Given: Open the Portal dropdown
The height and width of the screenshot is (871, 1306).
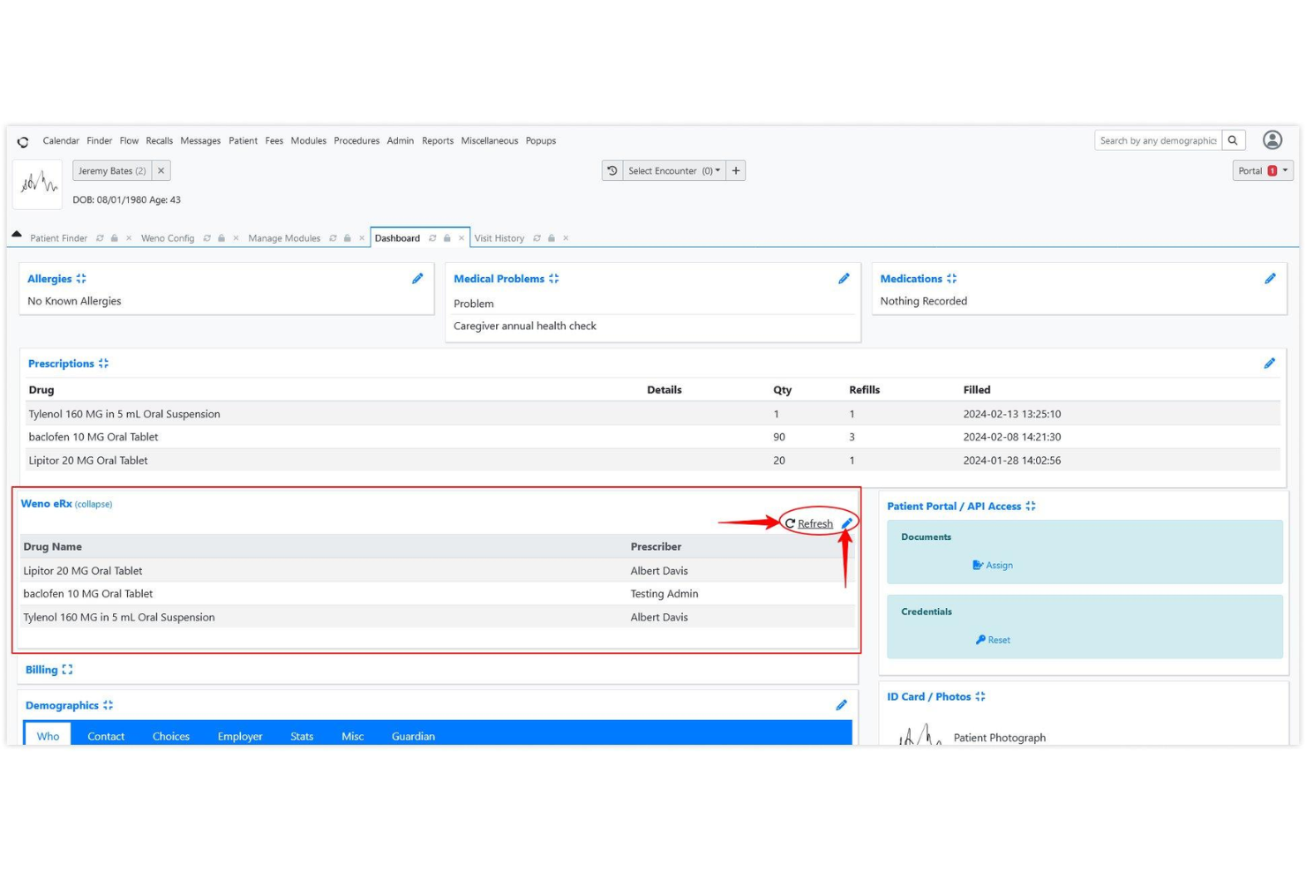Looking at the screenshot, I should tap(1262, 170).
